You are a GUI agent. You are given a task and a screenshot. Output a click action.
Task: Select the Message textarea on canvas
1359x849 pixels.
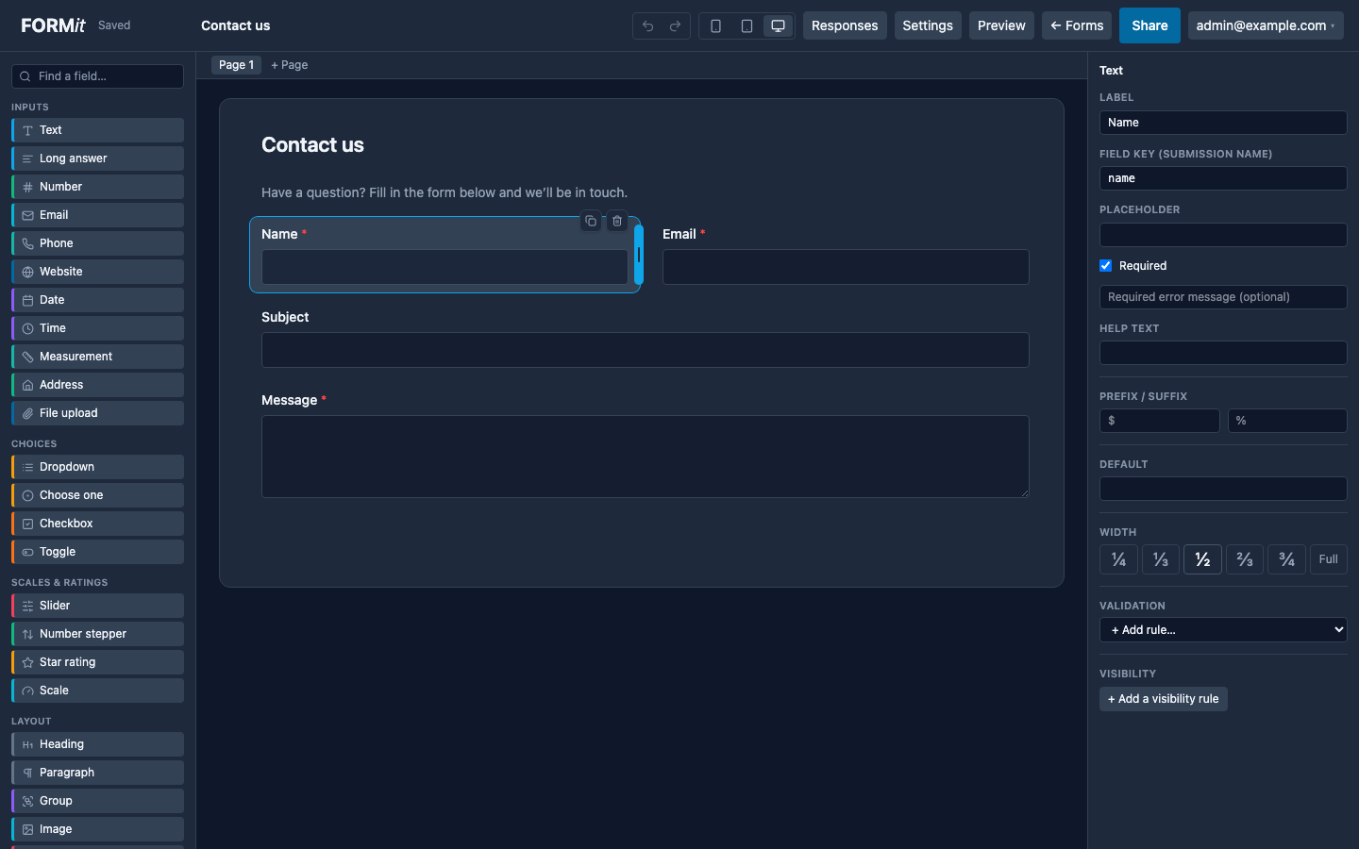pyautogui.click(x=646, y=457)
